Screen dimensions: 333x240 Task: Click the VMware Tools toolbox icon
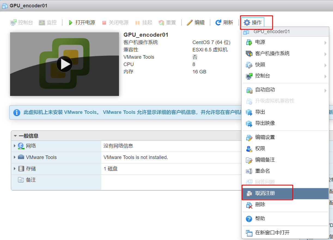(21, 157)
